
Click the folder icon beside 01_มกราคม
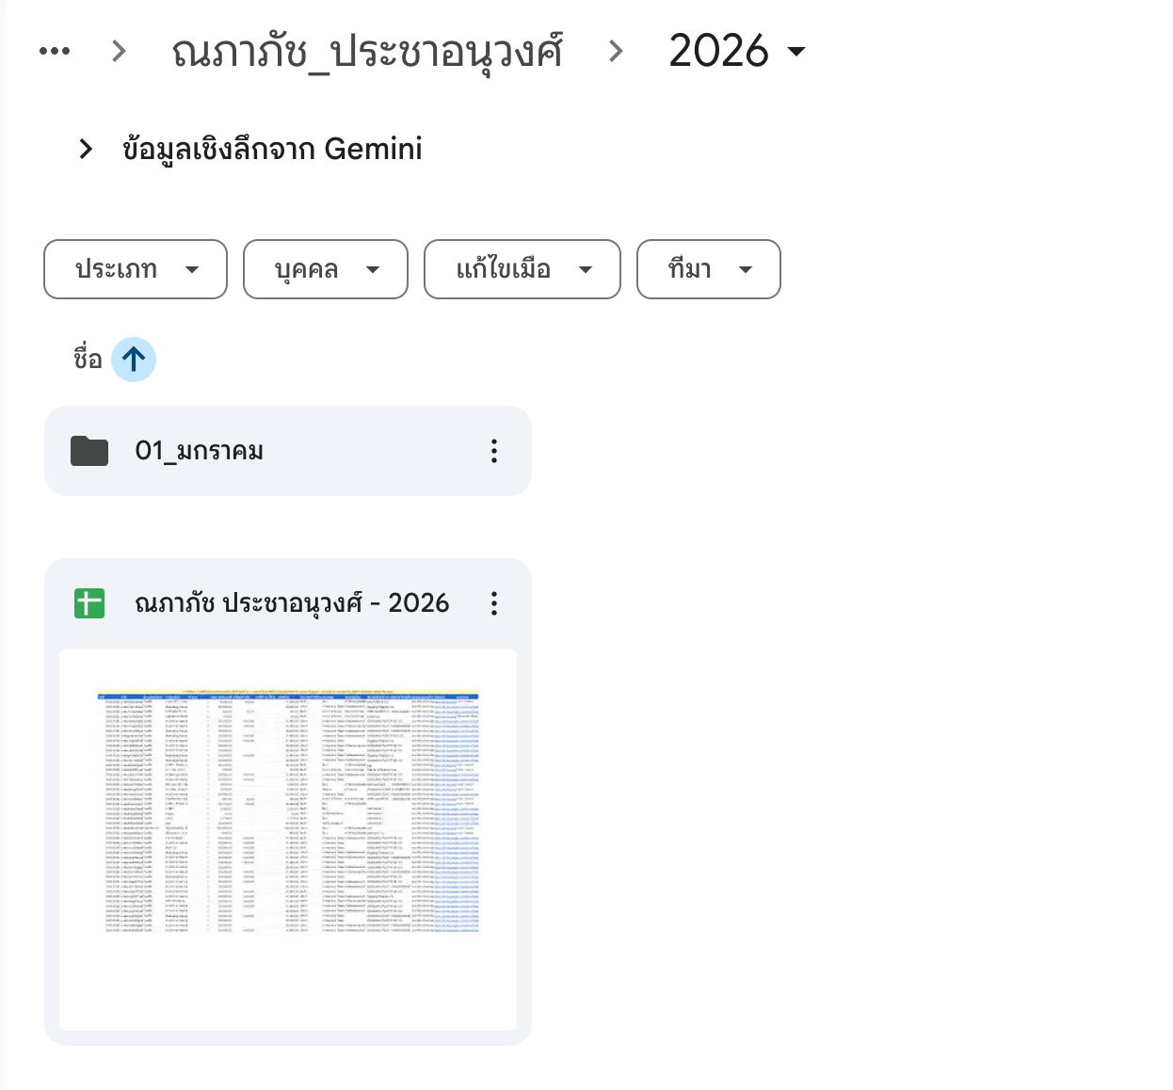88,451
